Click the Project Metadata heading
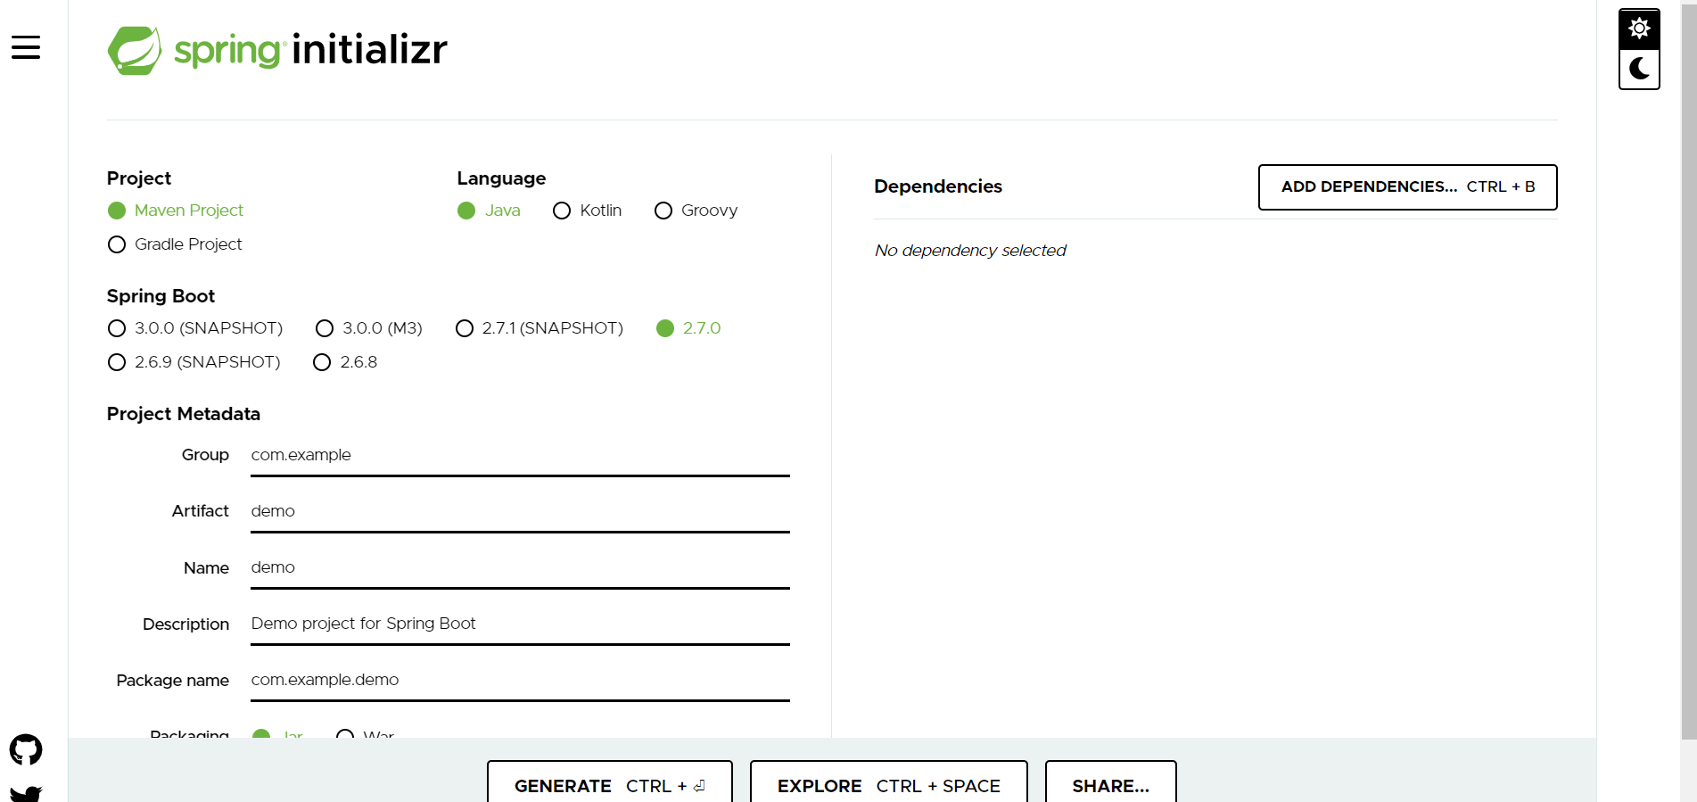The image size is (1697, 802). tap(184, 414)
